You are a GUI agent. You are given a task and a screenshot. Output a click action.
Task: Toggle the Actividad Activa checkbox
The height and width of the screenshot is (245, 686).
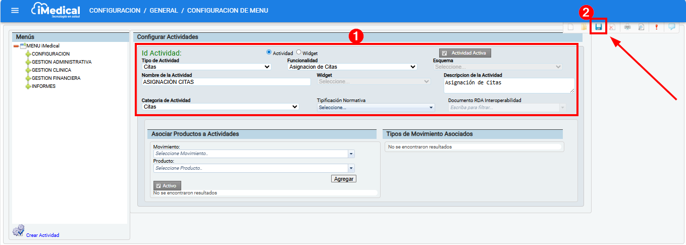444,53
